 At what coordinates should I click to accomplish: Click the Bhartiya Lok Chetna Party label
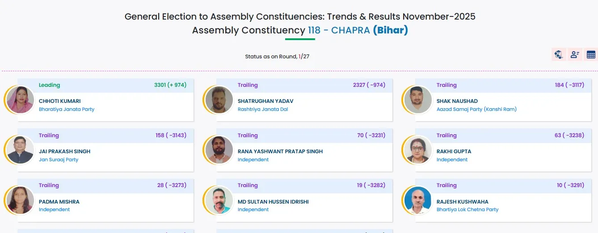467,209
